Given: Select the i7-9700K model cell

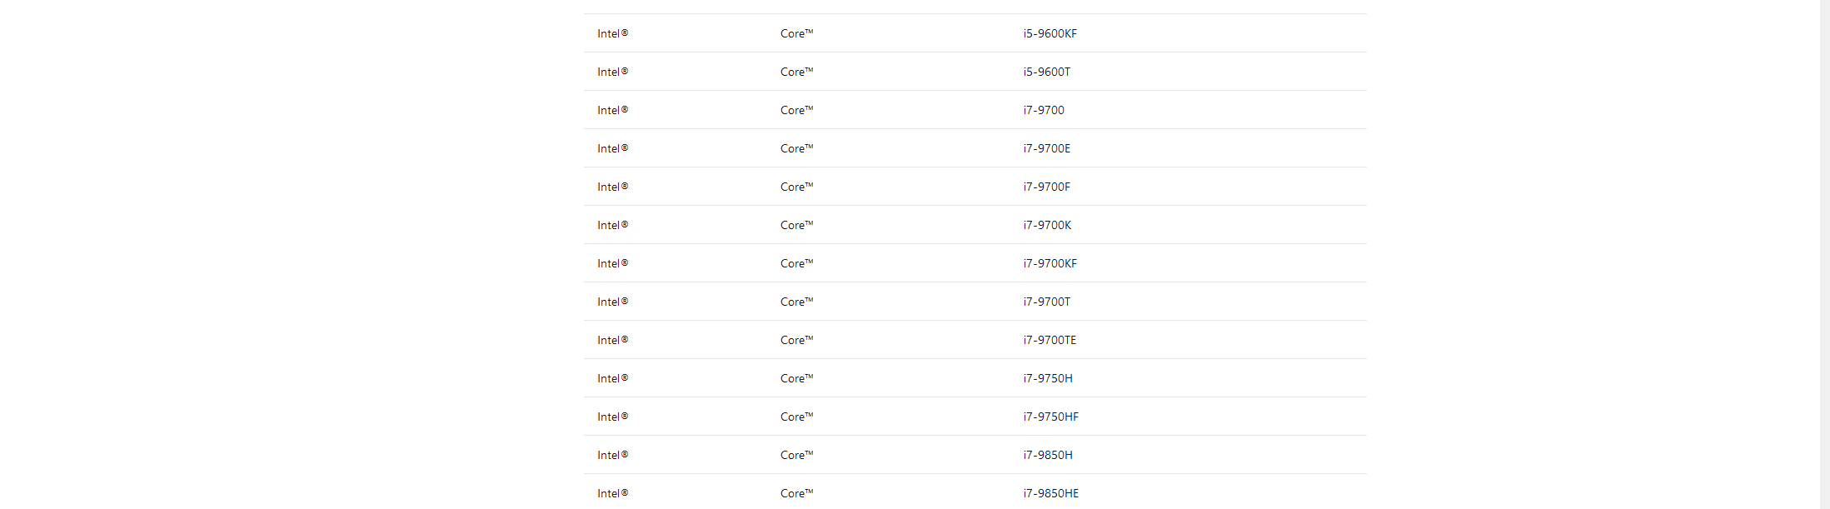Looking at the screenshot, I should 1047,225.
